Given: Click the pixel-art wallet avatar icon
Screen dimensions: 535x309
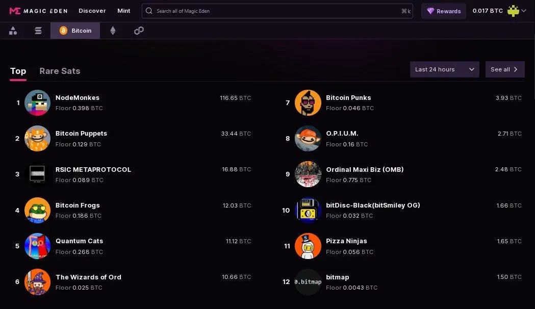Looking at the screenshot, I should coord(513,11).
